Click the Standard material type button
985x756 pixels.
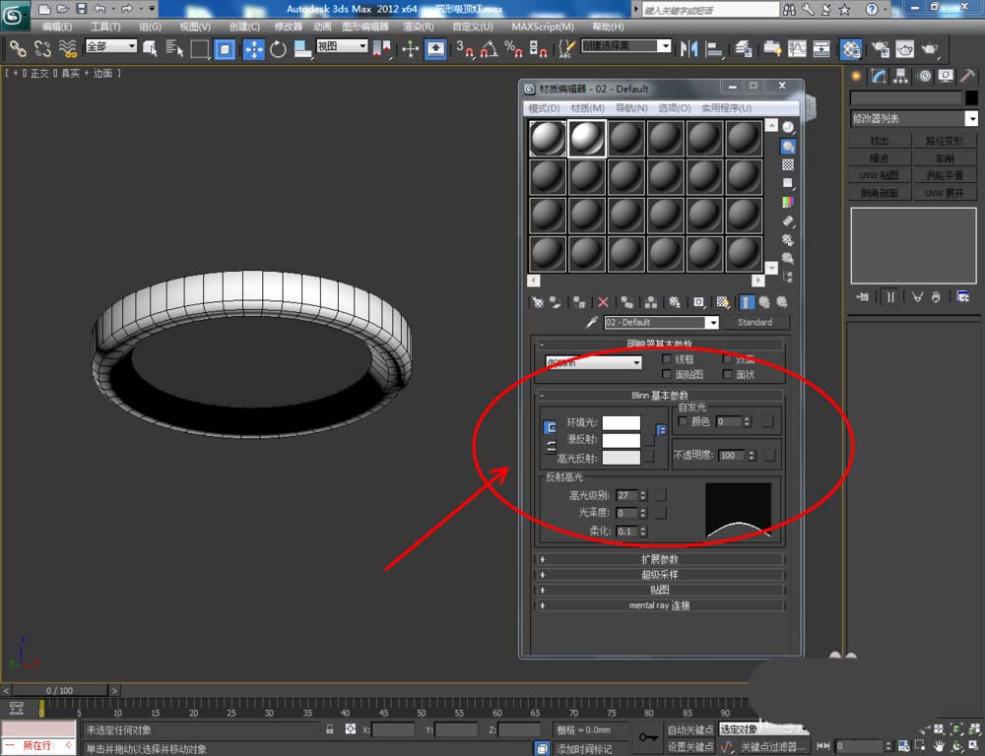(x=755, y=322)
